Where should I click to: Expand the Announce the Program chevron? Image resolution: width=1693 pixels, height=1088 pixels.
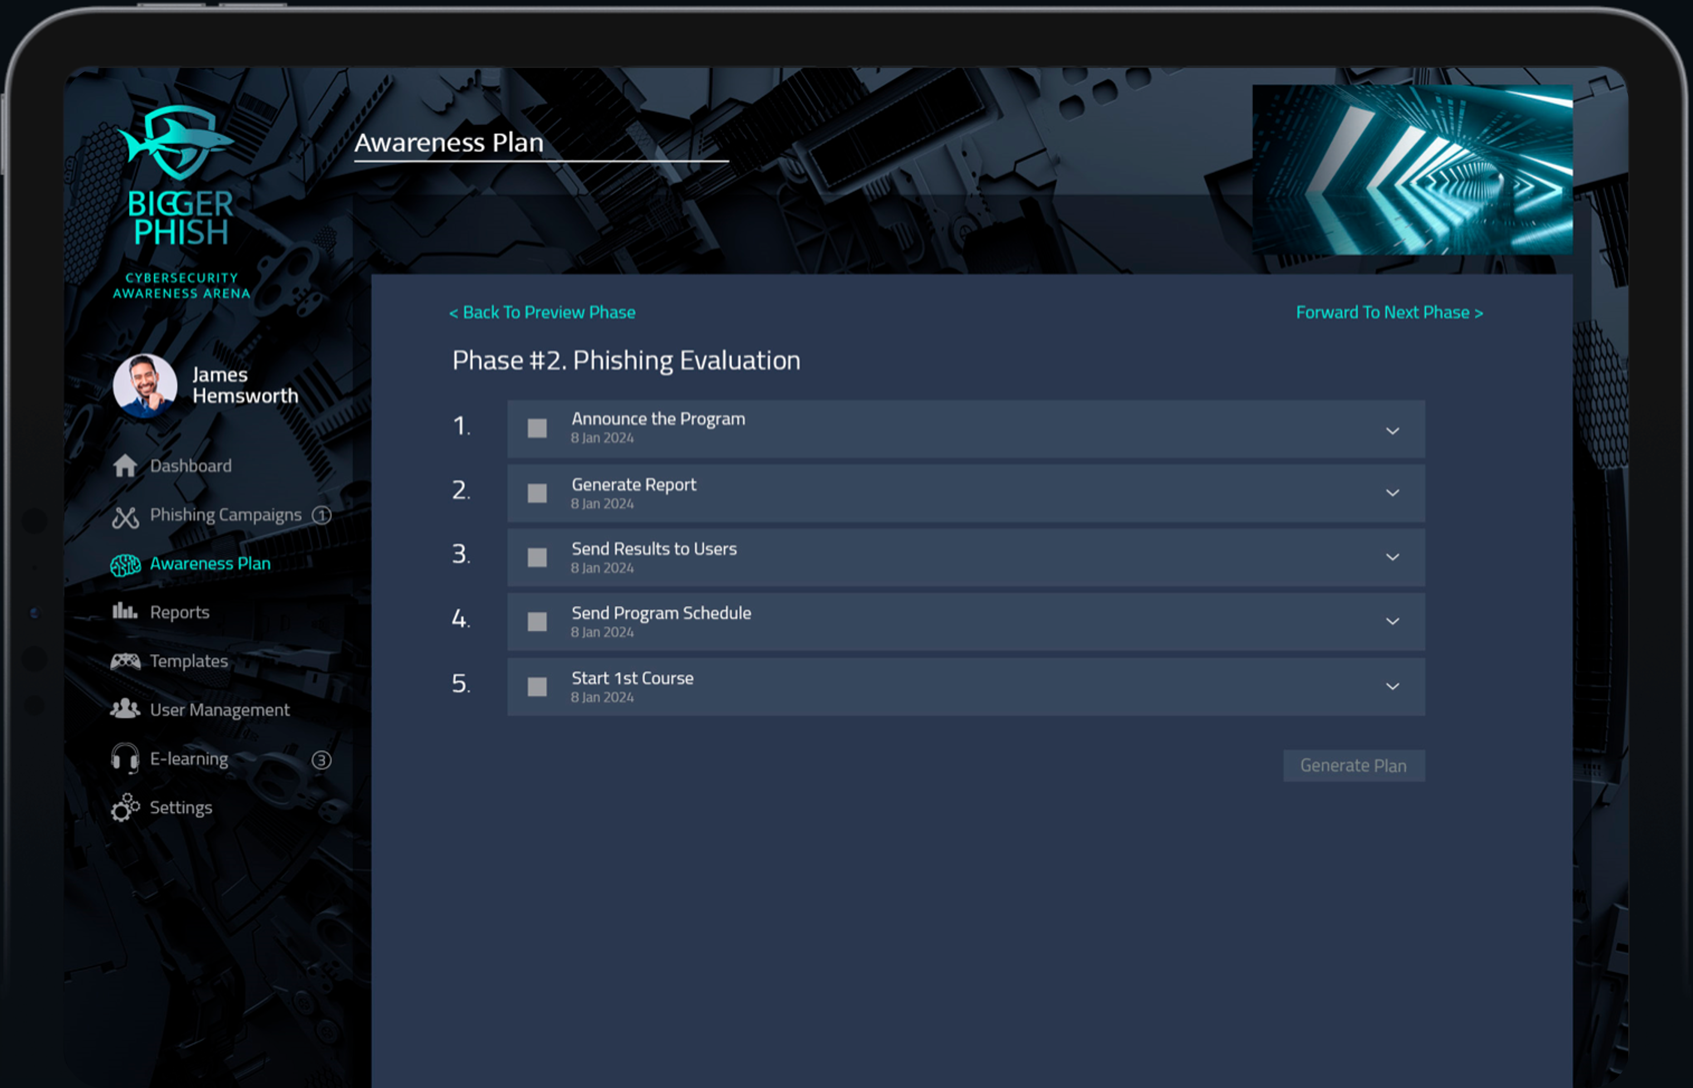point(1392,431)
